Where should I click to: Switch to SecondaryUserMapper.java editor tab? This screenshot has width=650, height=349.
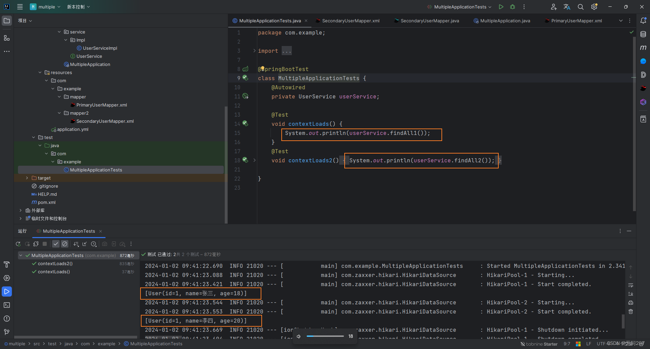pyautogui.click(x=427, y=21)
